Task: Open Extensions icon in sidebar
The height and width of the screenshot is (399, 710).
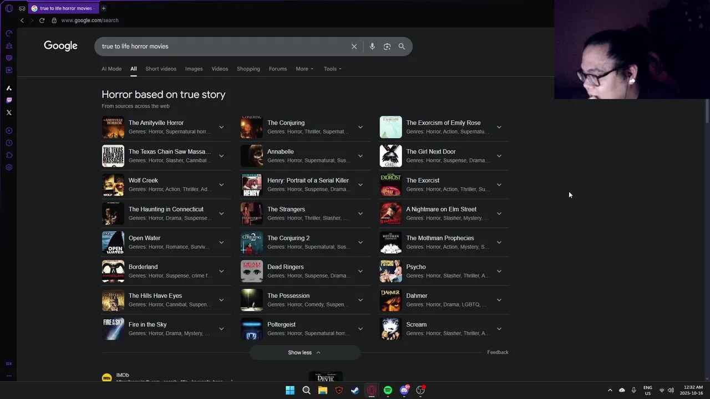Action: pyautogui.click(x=9, y=155)
